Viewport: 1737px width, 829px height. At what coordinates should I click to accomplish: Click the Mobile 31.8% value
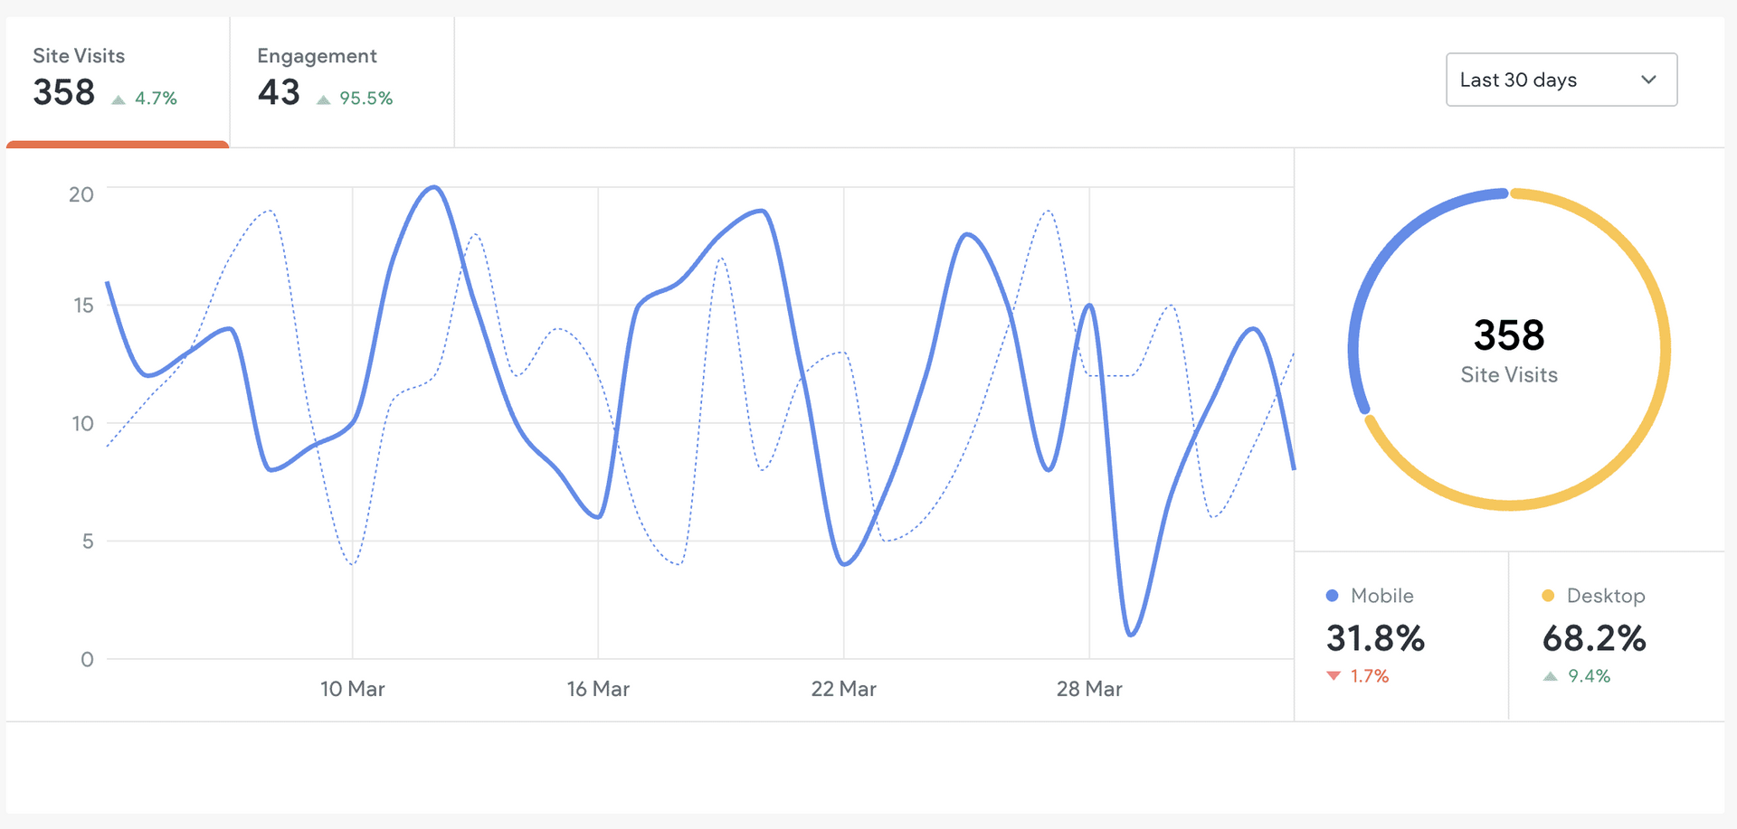pyautogui.click(x=1375, y=638)
